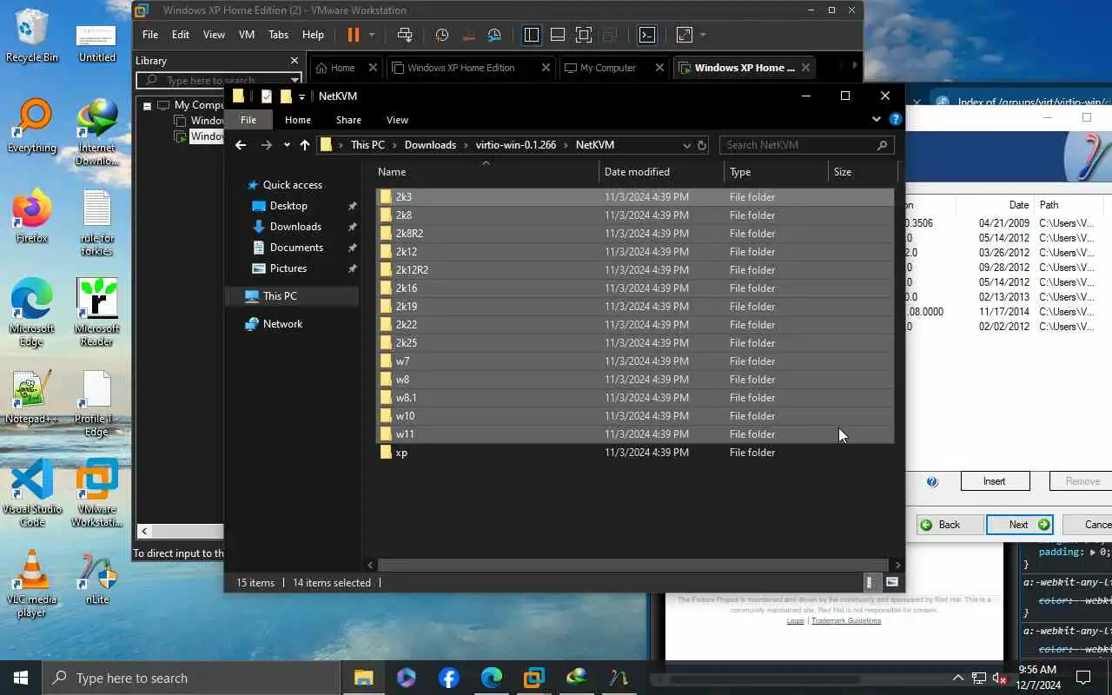The width and height of the screenshot is (1112, 695).
Task: Open Firefox desktop shortcut
Action: click(32, 216)
